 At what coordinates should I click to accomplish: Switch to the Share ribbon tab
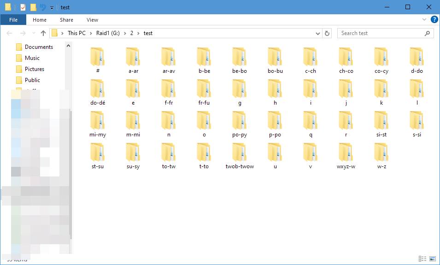point(66,20)
